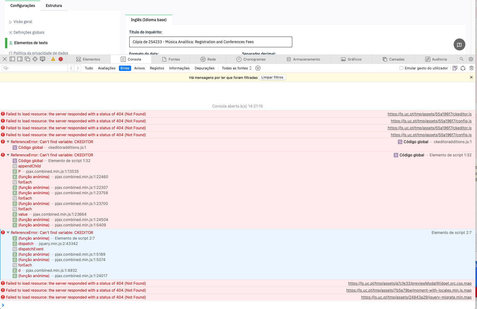This screenshot has width=477, height=309.
Task: Open the Armazenamento tab
Action: click(x=303, y=59)
